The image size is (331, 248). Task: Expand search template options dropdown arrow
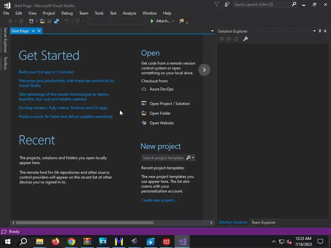coord(193,158)
